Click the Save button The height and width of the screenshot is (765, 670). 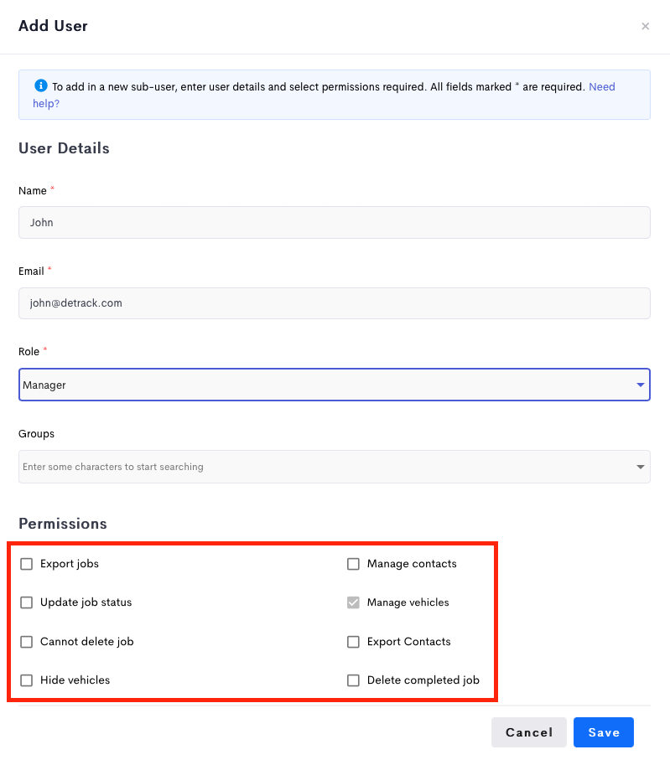604,732
